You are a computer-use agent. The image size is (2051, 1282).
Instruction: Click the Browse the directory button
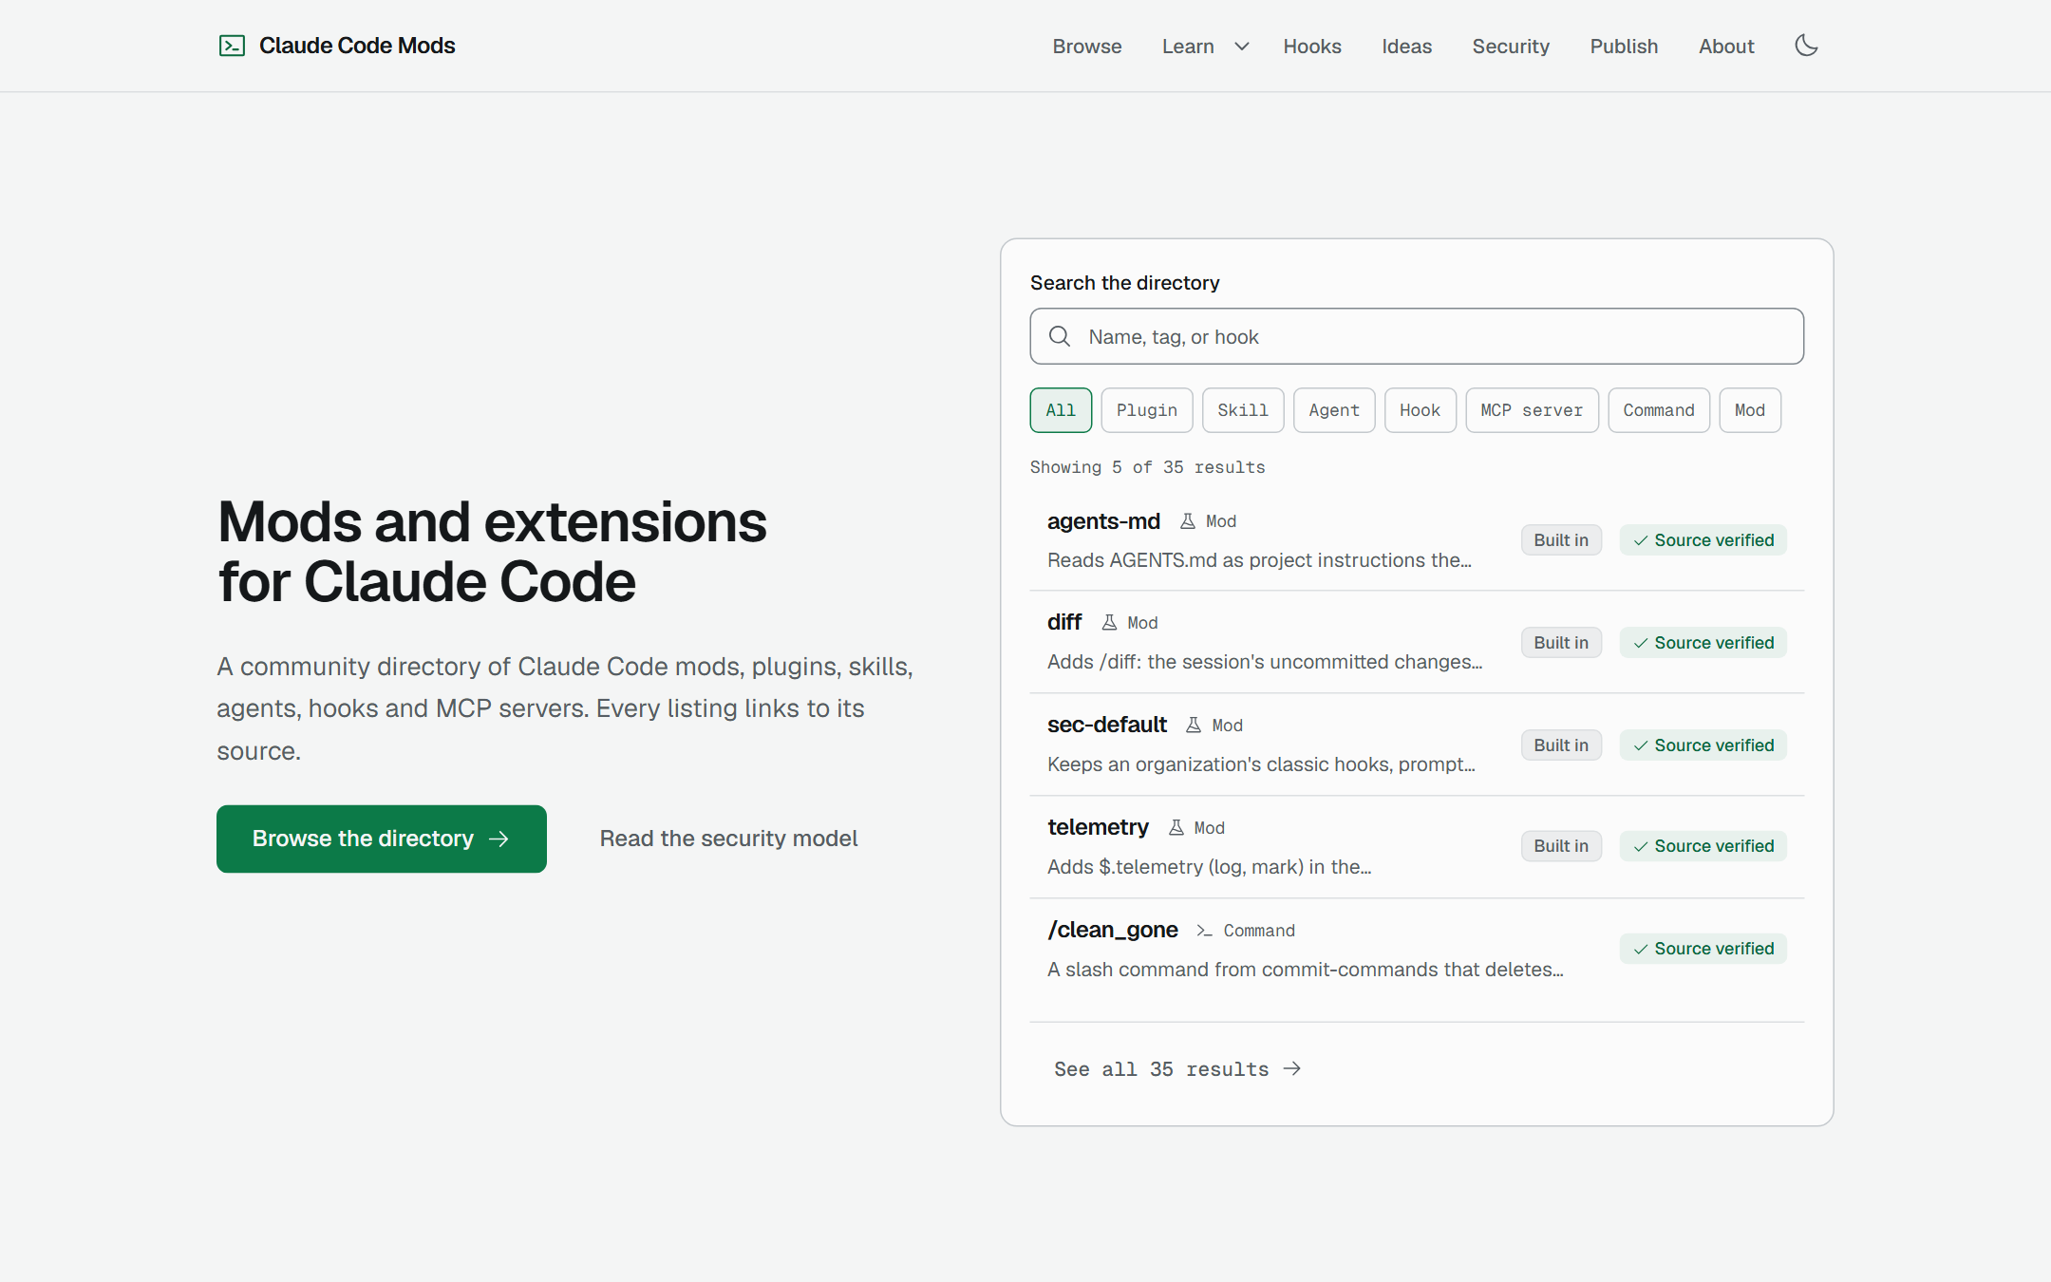382,839
